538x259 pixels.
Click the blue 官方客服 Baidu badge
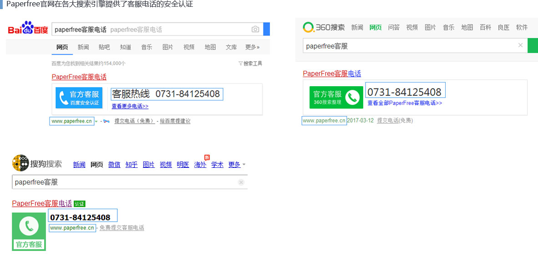79,98
